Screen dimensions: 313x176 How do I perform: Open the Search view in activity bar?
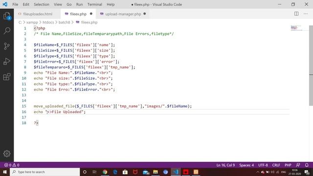(7, 31)
